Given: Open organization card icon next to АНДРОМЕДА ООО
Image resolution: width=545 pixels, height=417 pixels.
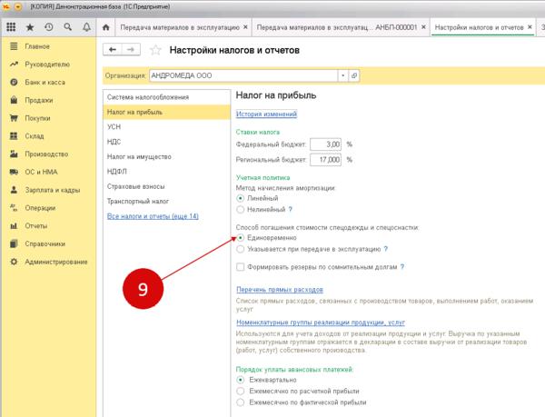Looking at the screenshot, I should pyautogui.click(x=354, y=75).
